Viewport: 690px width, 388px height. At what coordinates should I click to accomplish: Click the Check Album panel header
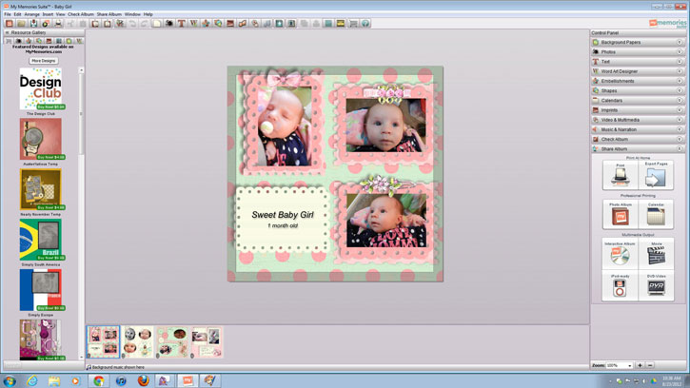click(638, 139)
